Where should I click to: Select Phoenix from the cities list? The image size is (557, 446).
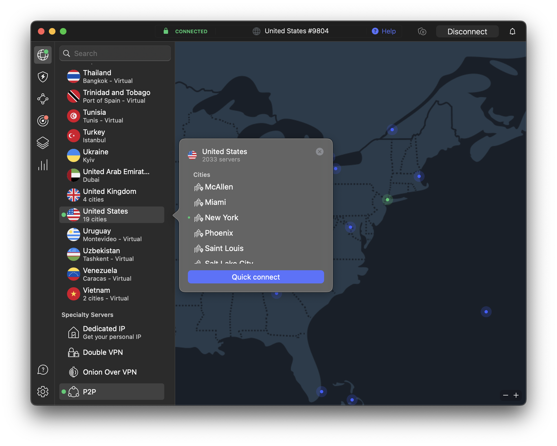point(219,233)
